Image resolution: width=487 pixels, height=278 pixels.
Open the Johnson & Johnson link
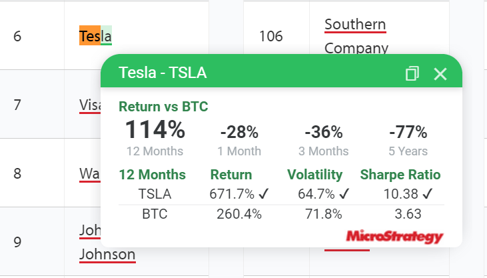click(x=107, y=253)
